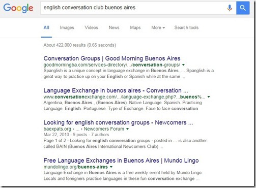The width and height of the screenshot is (256, 188).
Task: Click snippet starting 'Spanglish is a unique concept'
Action: tap(129, 74)
